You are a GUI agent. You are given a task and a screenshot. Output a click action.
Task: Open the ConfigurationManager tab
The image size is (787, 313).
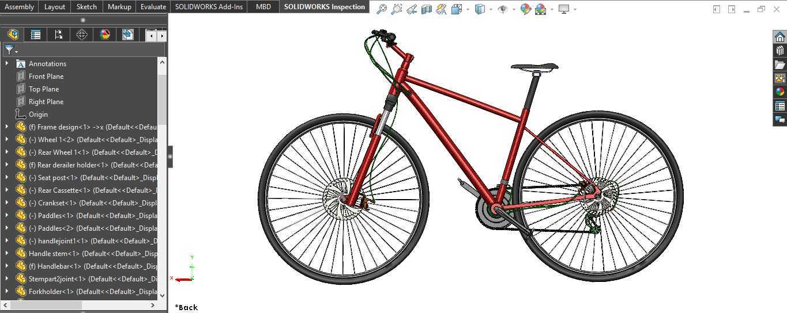pos(59,35)
